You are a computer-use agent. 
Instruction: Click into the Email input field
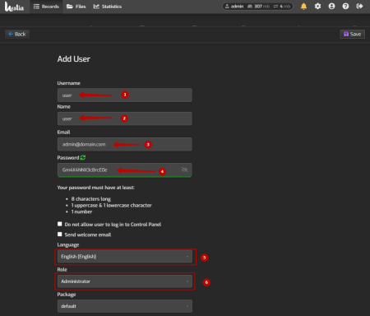coord(125,144)
